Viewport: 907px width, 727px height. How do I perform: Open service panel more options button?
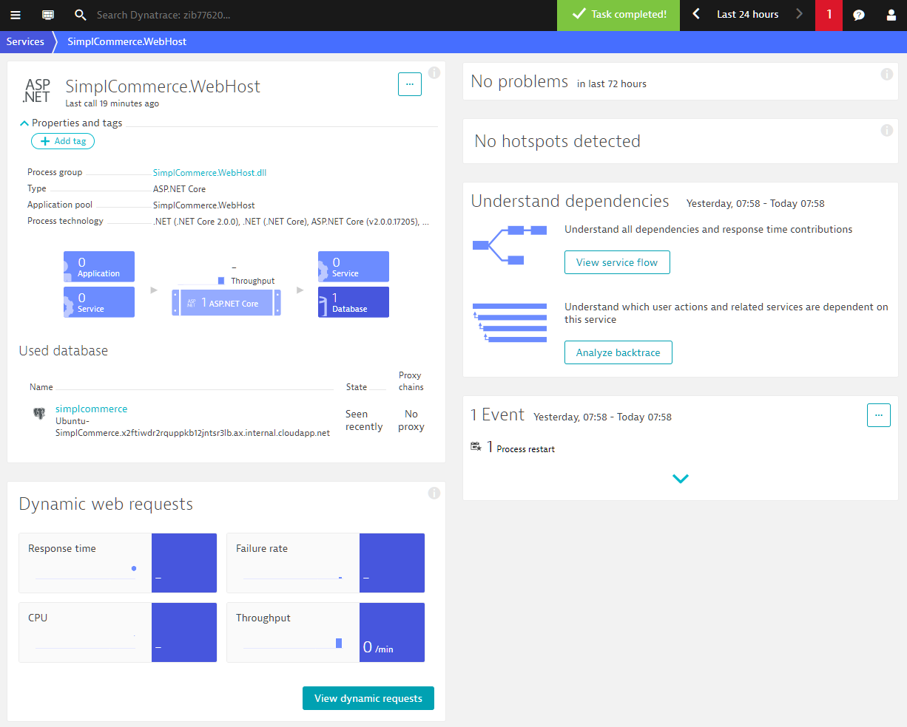[x=410, y=84]
